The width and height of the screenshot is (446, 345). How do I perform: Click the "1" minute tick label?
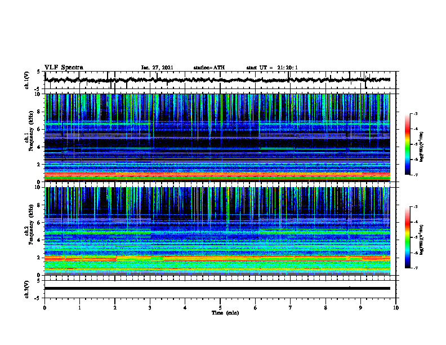point(79,308)
